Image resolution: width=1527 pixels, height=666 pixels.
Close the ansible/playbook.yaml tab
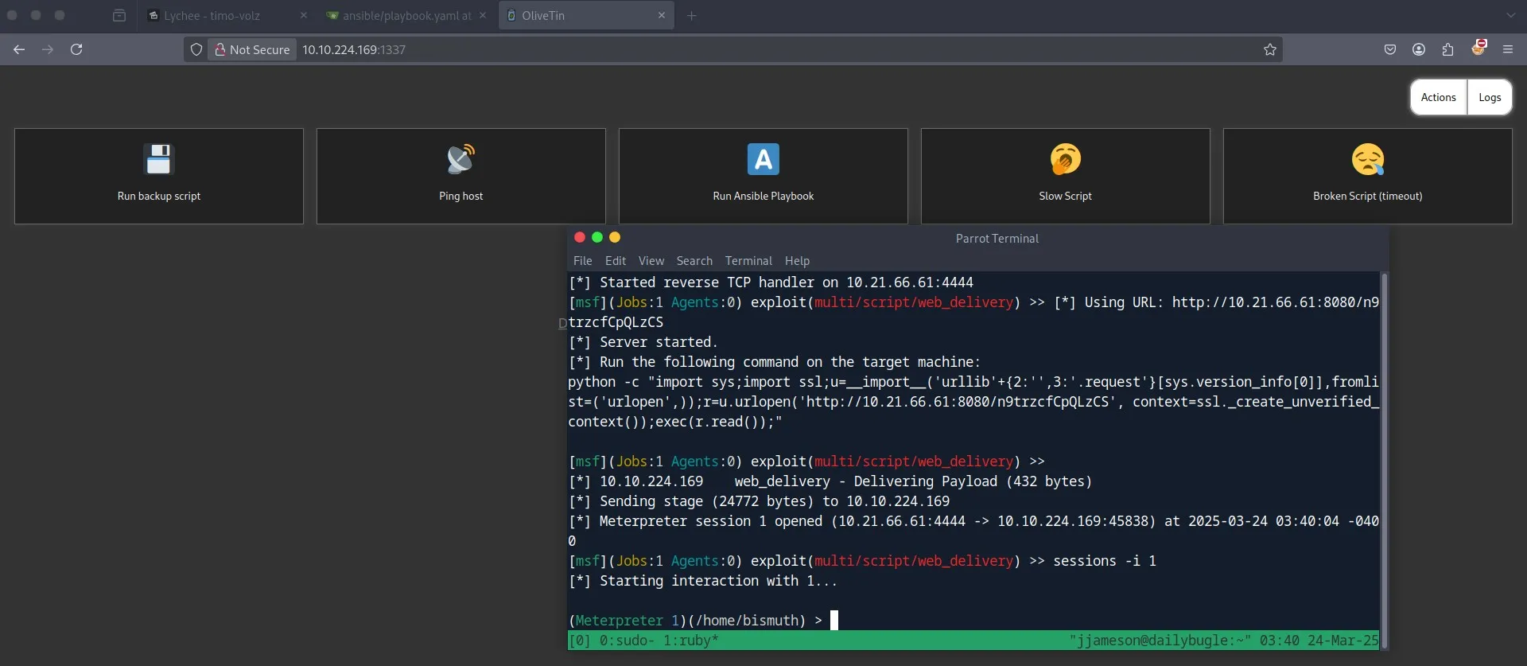pyautogui.click(x=483, y=15)
